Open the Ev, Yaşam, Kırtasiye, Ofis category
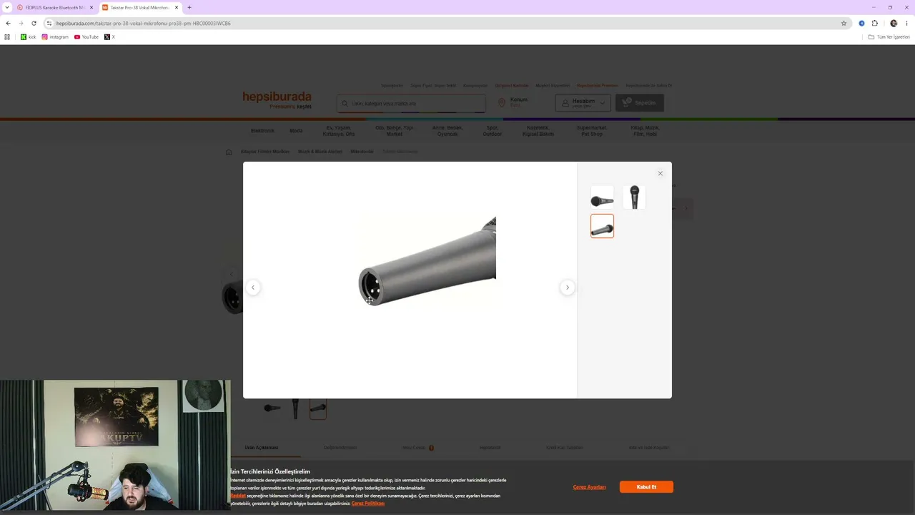 tap(339, 131)
